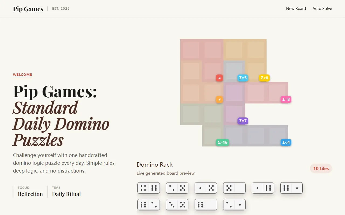Click the 10 tiles counter pill

point(321,169)
